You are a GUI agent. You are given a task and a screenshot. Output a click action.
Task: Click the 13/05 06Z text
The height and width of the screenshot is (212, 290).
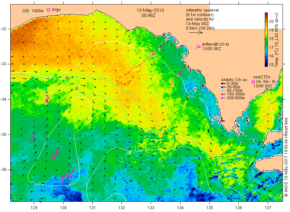pos(211,49)
